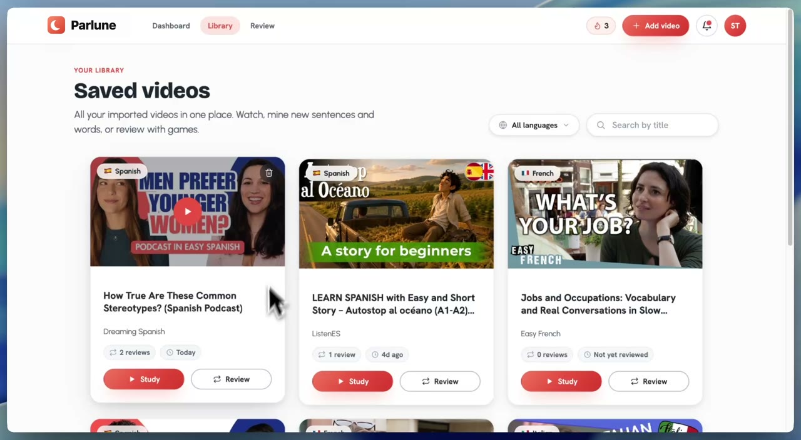Click French tag on What's Your Job card
Image resolution: width=801 pixels, height=440 pixels.
click(538, 173)
